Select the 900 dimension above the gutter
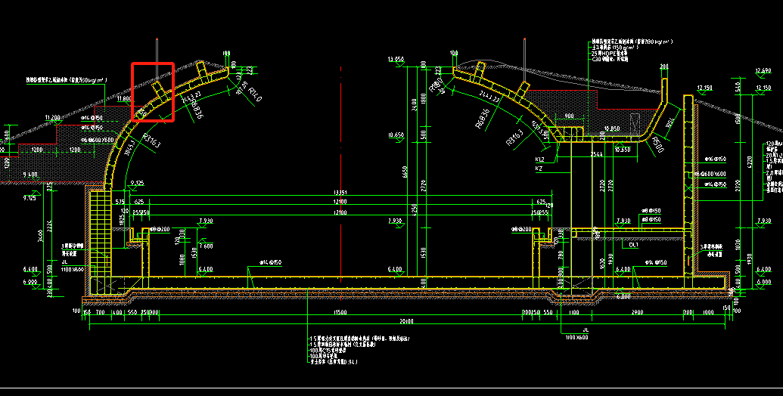783x396 pixels. tap(569, 116)
